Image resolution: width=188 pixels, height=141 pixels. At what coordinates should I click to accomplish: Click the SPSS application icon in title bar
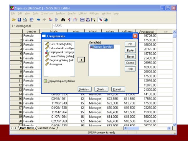pyautogui.click(x=12, y=8)
